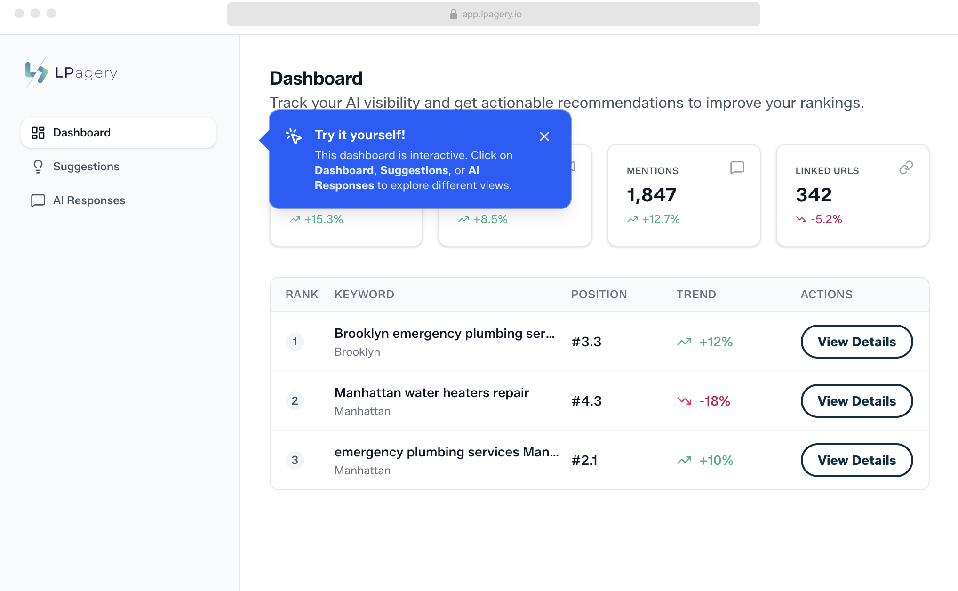The image size is (958, 591).
Task: View details for Brooklyn emergency plumbing keyword
Action: 856,342
